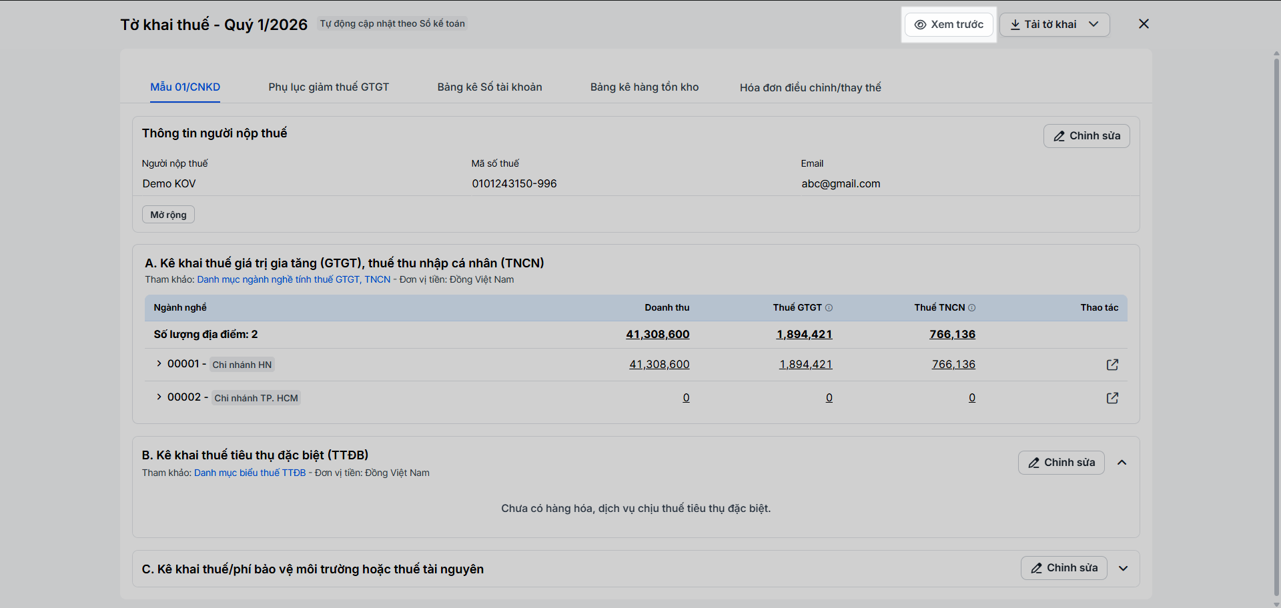Screen dimensions: 1281x608
Task: Select Bảng kê hàng tồn kho tab
Action: [645, 87]
